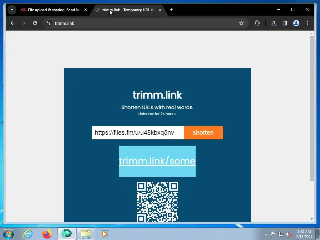
Task: Click the page vertical scrollbar thumb
Action: click(312, 108)
